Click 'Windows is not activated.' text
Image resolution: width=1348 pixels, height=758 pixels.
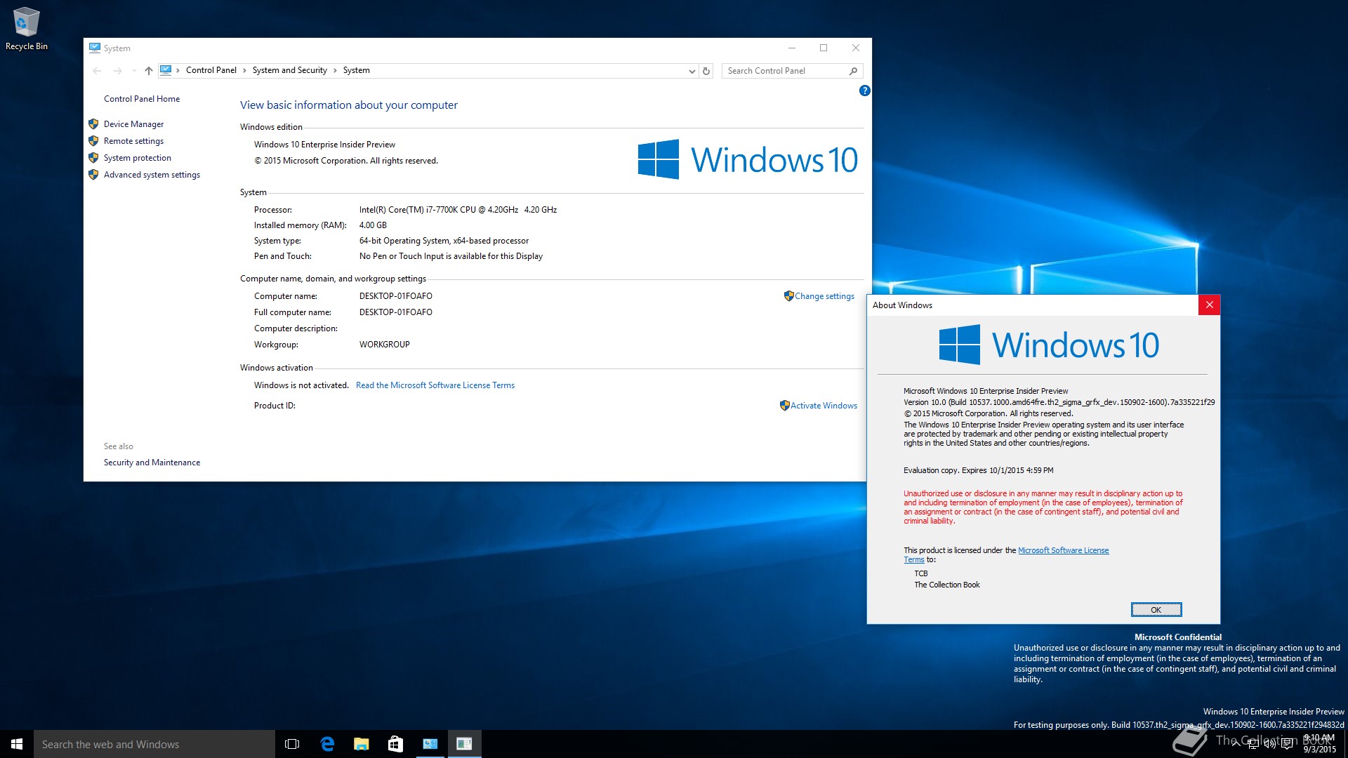(301, 385)
